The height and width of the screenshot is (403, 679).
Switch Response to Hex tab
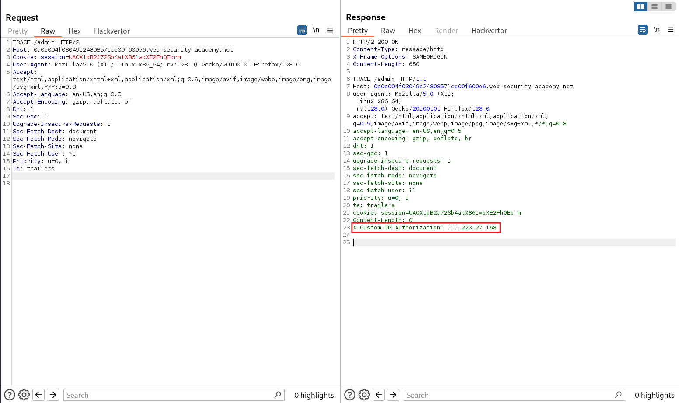pyautogui.click(x=414, y=31)
